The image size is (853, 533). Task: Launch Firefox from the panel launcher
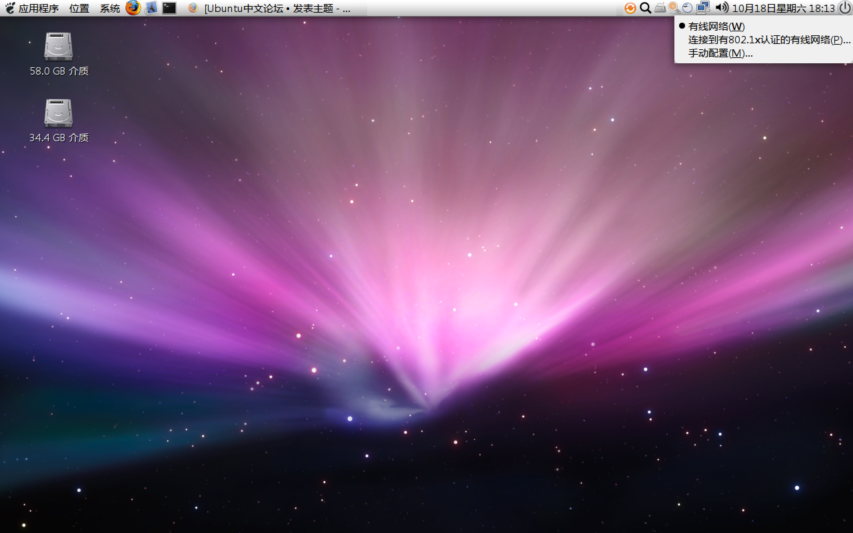coord(134,8)
